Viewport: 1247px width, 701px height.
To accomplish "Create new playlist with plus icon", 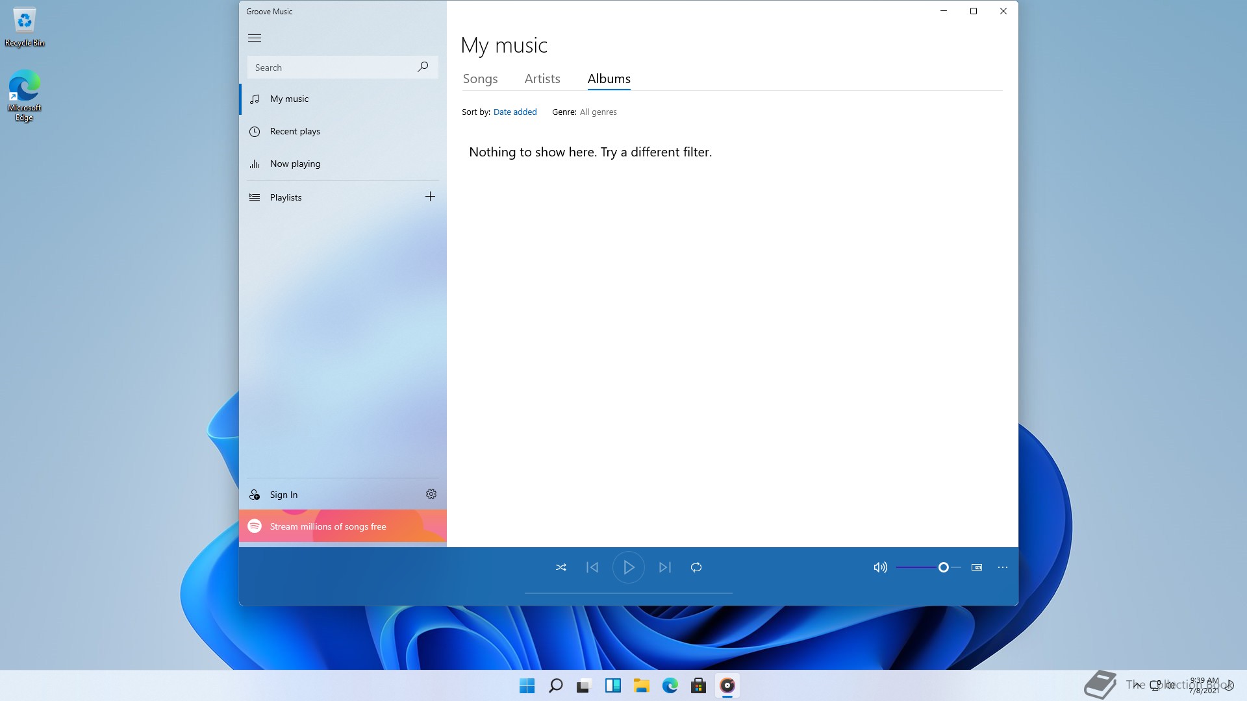I will pos(430,197).
